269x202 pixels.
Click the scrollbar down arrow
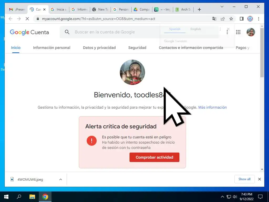[262, 169]
